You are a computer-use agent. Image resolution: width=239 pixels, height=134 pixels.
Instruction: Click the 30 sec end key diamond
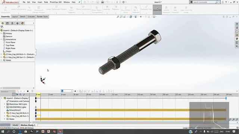click(226, 98)
